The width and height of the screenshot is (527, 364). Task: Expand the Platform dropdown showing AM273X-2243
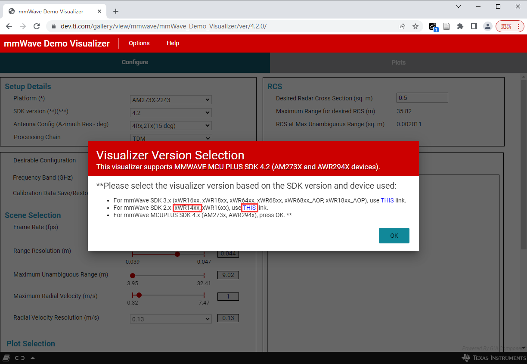[x=171, y=100]
